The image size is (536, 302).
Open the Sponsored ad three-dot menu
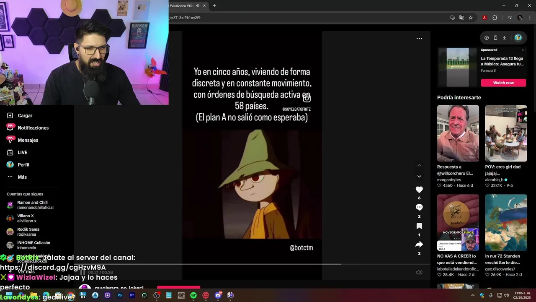point(523,50)
